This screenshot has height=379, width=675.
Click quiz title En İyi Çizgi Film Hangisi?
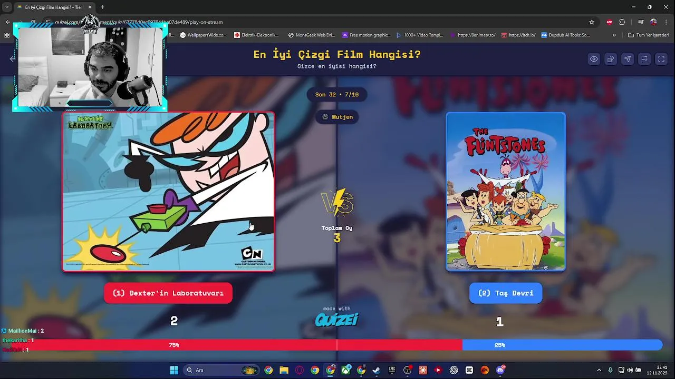click(x=337, y=54)
